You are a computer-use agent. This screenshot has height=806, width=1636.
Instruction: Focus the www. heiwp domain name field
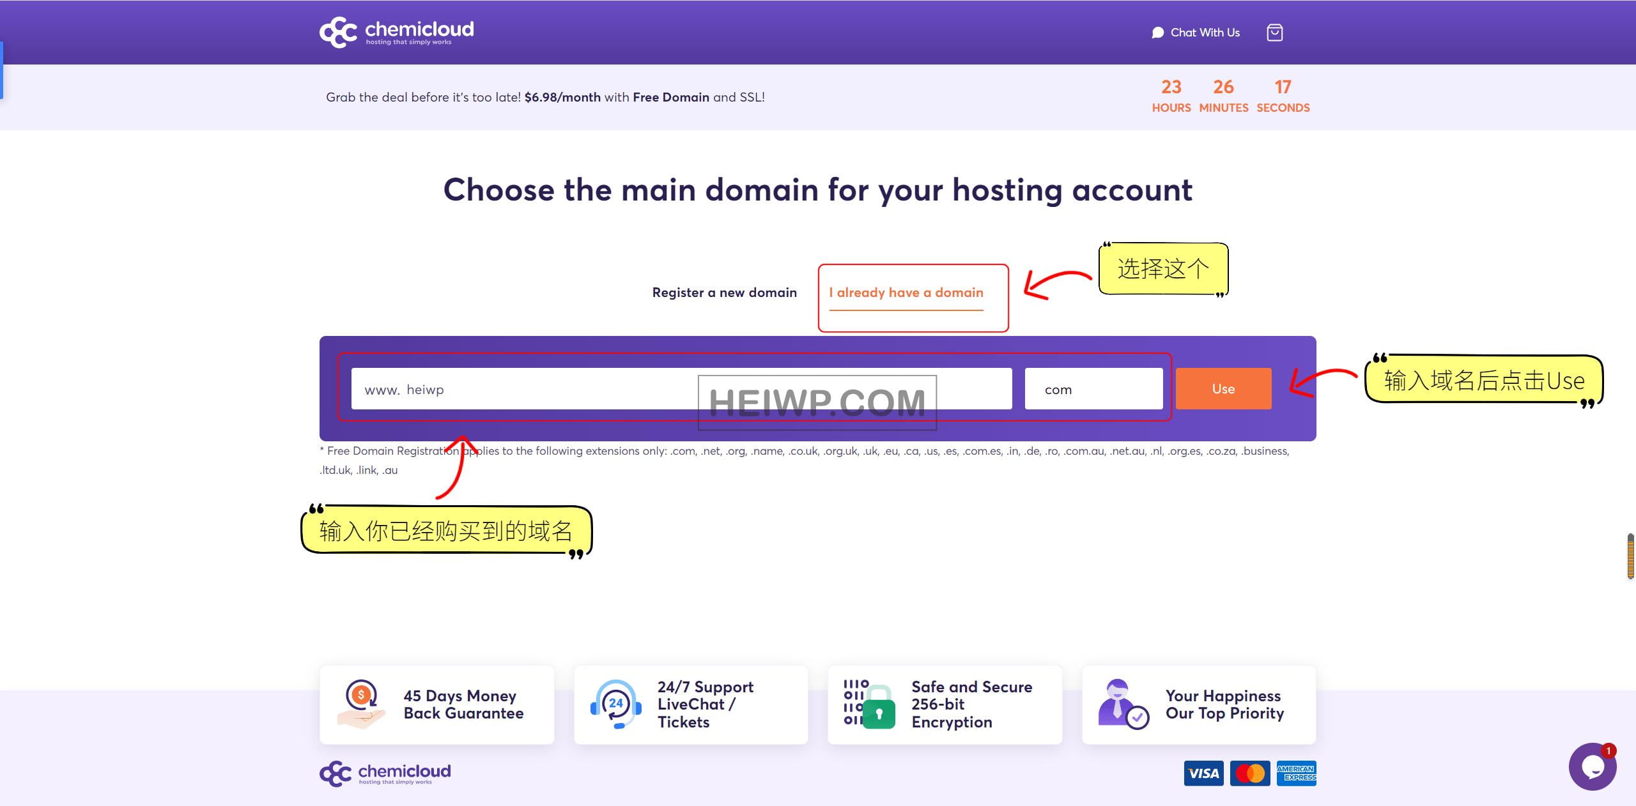[681, 389]
